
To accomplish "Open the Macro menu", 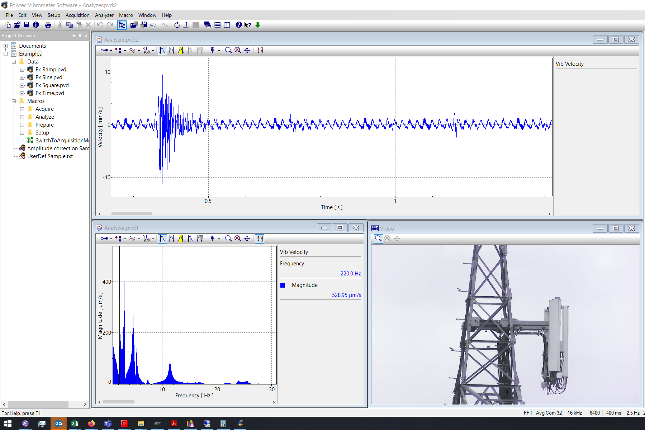I will pyautogui.click(x=126, y=15).
